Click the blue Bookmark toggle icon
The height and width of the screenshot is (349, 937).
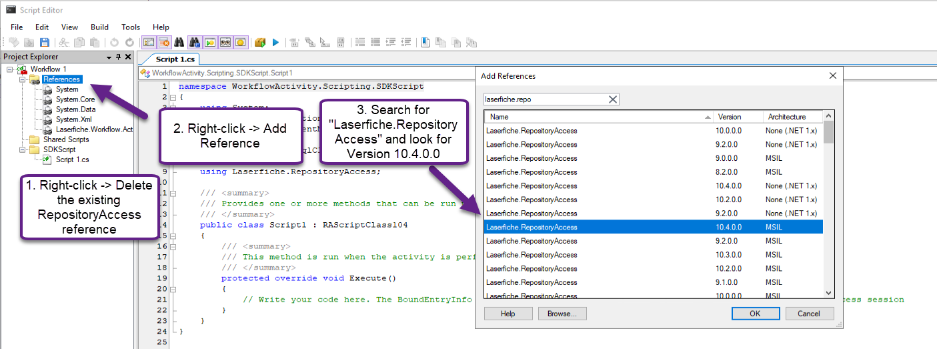pyautogui.click(x=425, y=42)
